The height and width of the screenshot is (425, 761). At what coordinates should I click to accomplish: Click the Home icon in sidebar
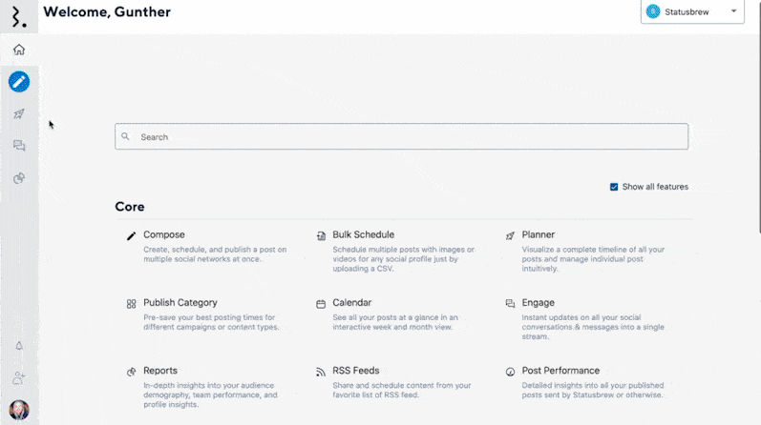(x=19, y=50)
